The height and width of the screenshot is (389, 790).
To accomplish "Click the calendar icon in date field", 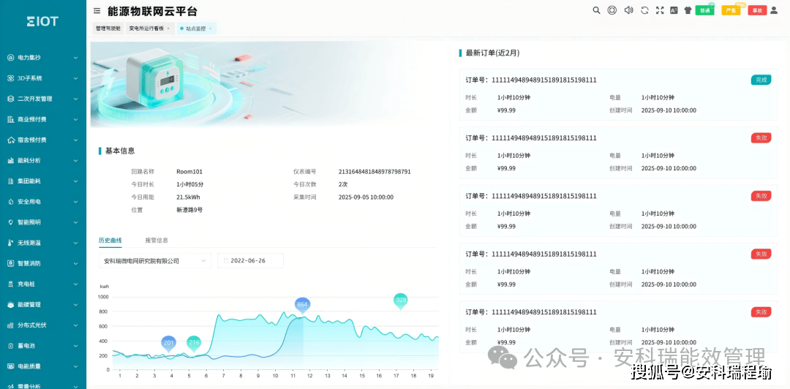I will [x=226, y=261].
